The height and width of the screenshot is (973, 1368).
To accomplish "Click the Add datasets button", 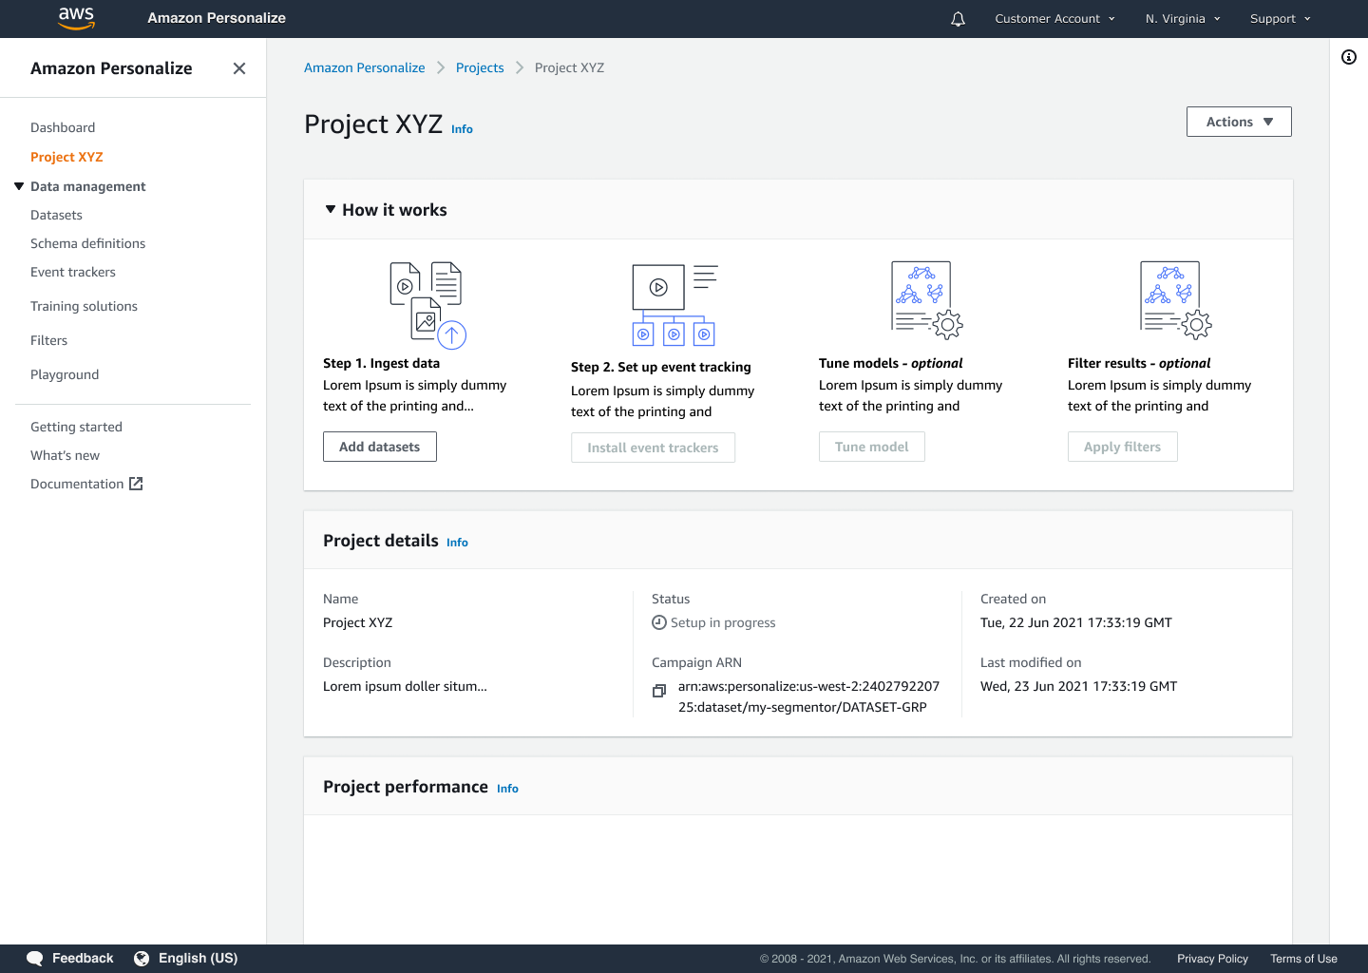I will 380,447.
